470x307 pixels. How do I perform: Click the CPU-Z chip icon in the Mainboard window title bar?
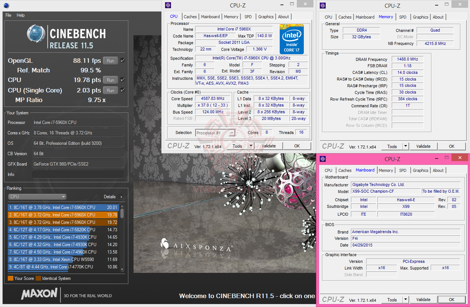323,159
